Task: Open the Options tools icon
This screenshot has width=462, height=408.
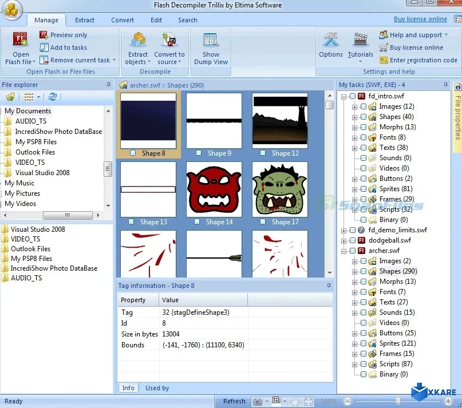Action: point(330,39)
